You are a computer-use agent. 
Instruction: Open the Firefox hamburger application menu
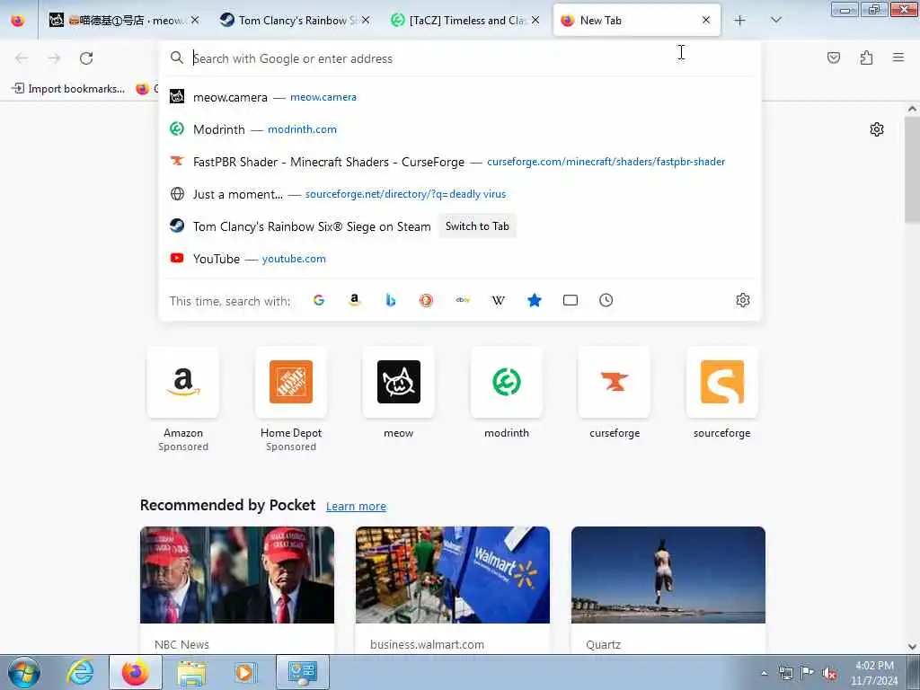[898, 57]
